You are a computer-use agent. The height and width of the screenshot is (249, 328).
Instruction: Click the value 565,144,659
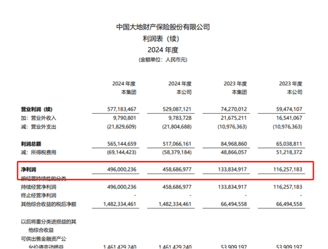pos(122,144)
